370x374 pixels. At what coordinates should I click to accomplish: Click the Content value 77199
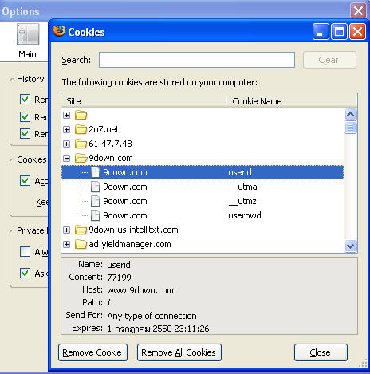pyautogui.click(x=119, y=278)
